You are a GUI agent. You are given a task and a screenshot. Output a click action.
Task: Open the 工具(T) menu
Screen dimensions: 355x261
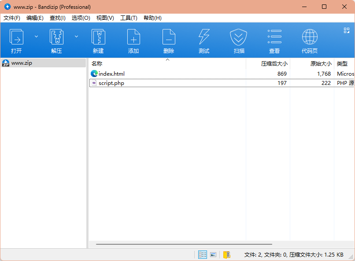(x=129, y=18)
